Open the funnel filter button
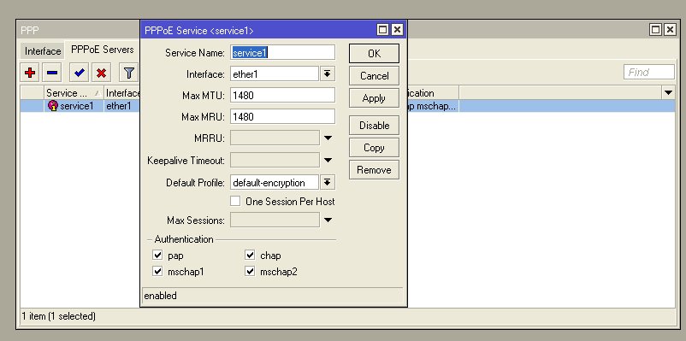 [x=128, y=73]
